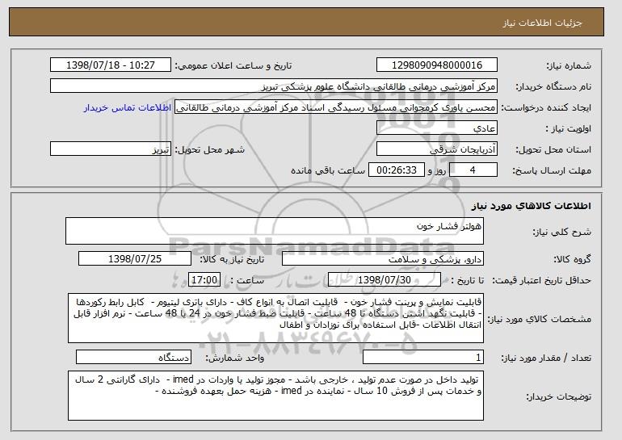Click the مشخصات کالای مورد نیاز text area
The image size is (622, 440).
275,318
